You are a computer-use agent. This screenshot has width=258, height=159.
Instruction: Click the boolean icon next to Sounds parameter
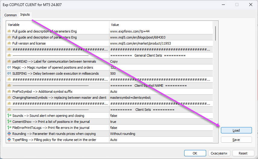pos(9,116)
